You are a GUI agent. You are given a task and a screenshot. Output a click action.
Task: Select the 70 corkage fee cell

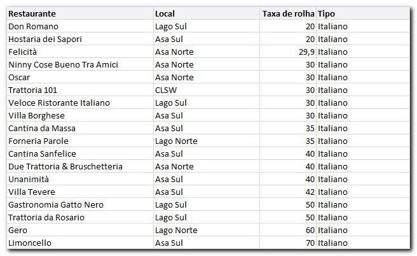click(x=309, y=243)
